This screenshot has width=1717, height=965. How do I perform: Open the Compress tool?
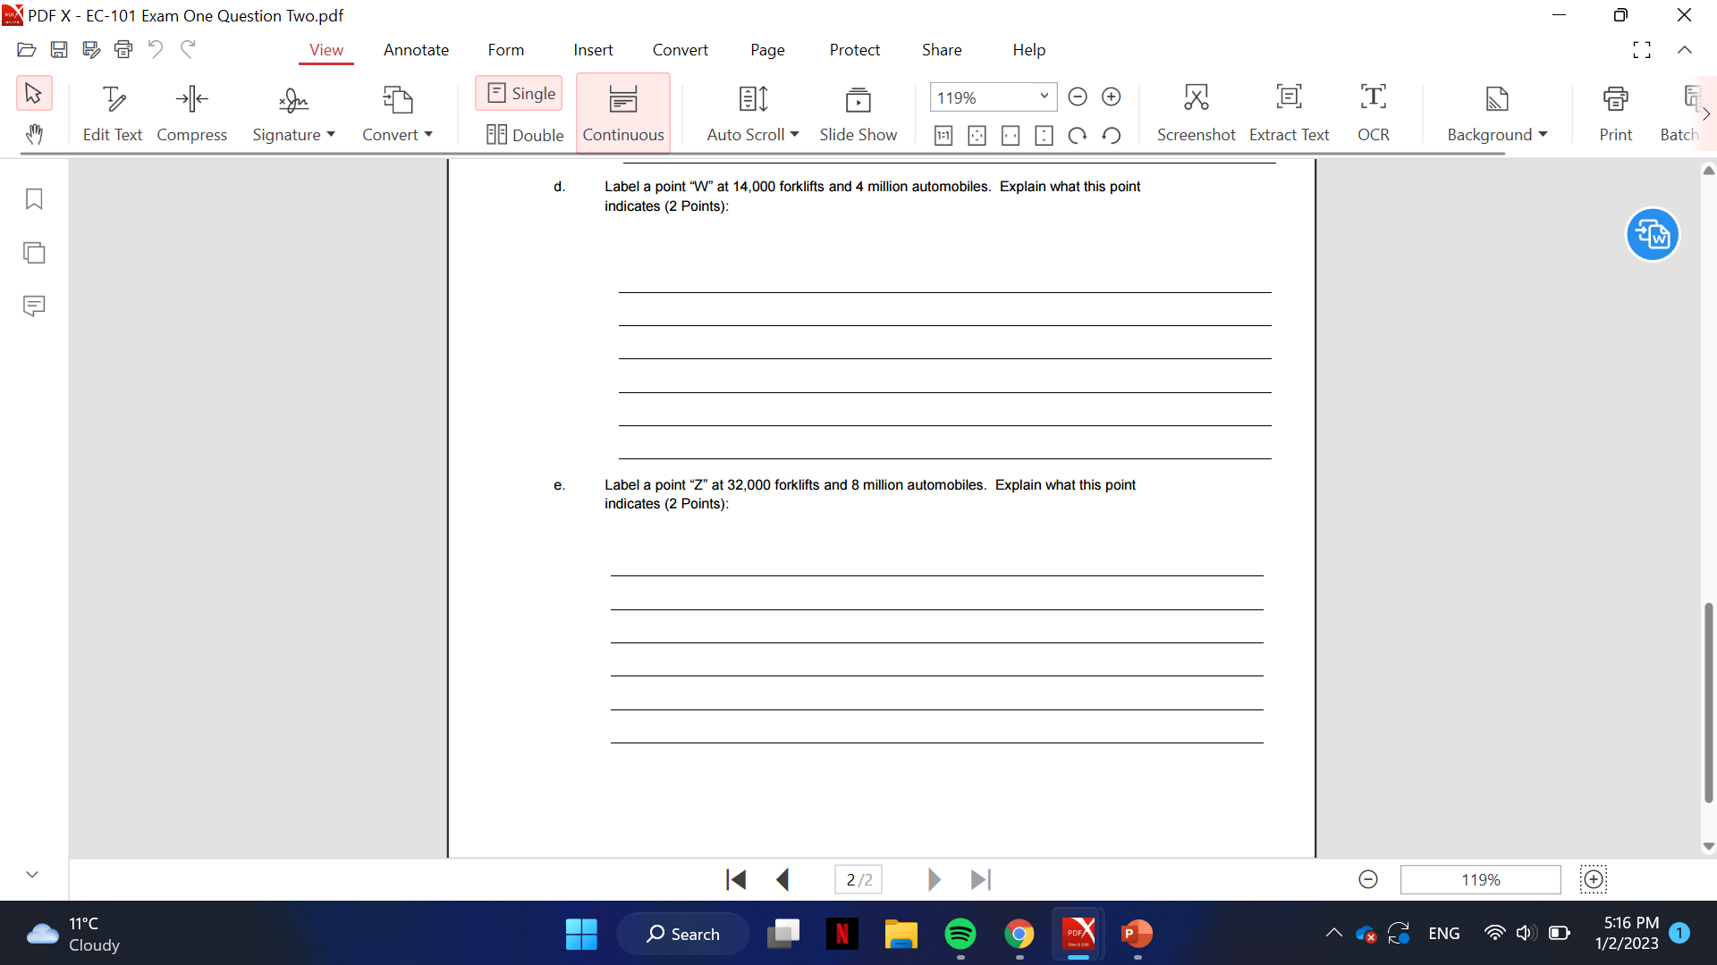191,111
